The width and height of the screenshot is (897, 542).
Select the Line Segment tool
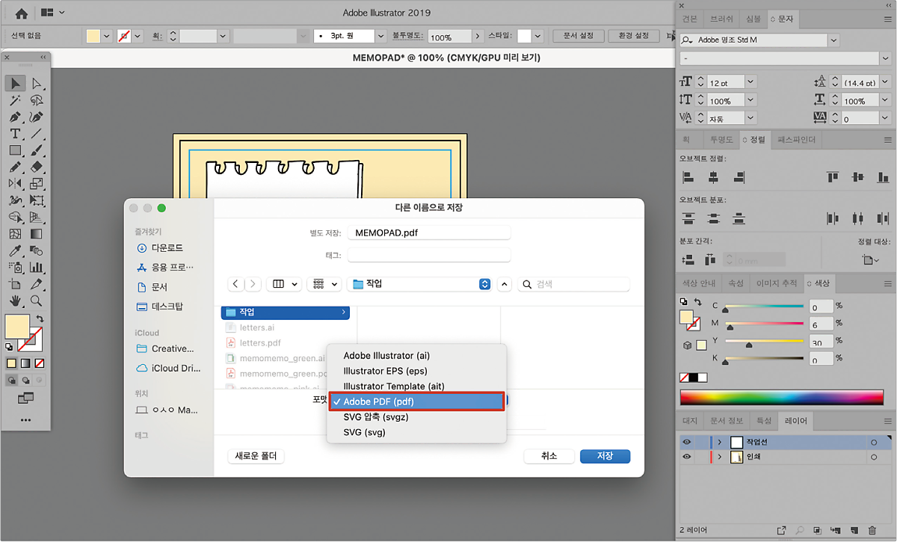pos(36,134)
